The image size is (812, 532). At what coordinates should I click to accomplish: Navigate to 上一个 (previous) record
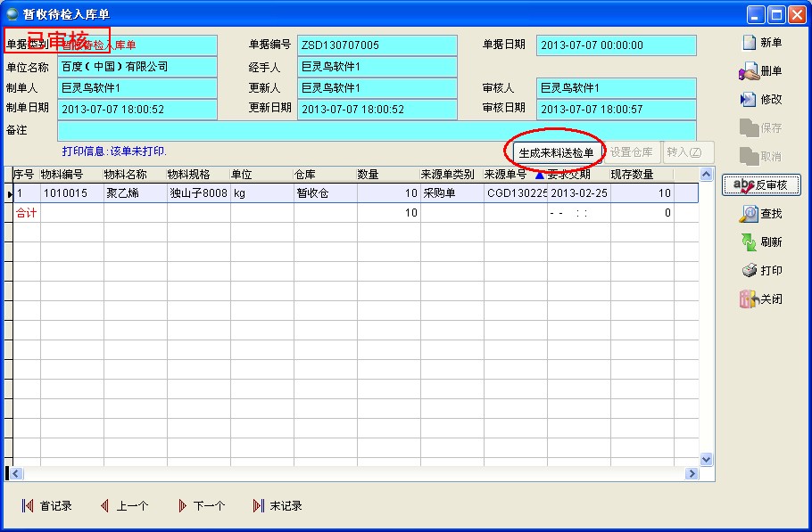pos(123,506)
